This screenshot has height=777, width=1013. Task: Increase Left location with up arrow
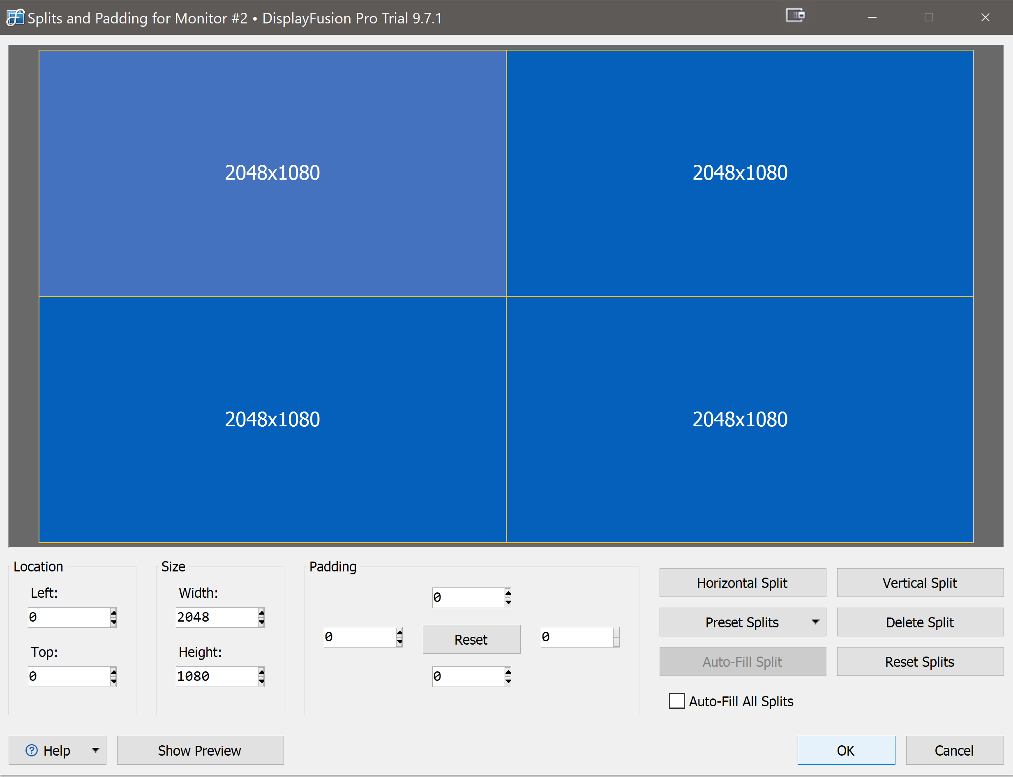pyautogui.click(x=113, y=613)
